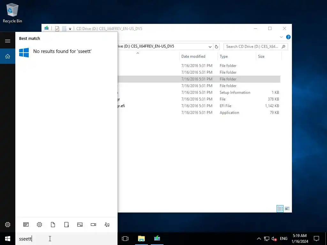This screenshot has height=245, width=327.
Task: Open File Explorer from the taskbar
Action: 141,239
